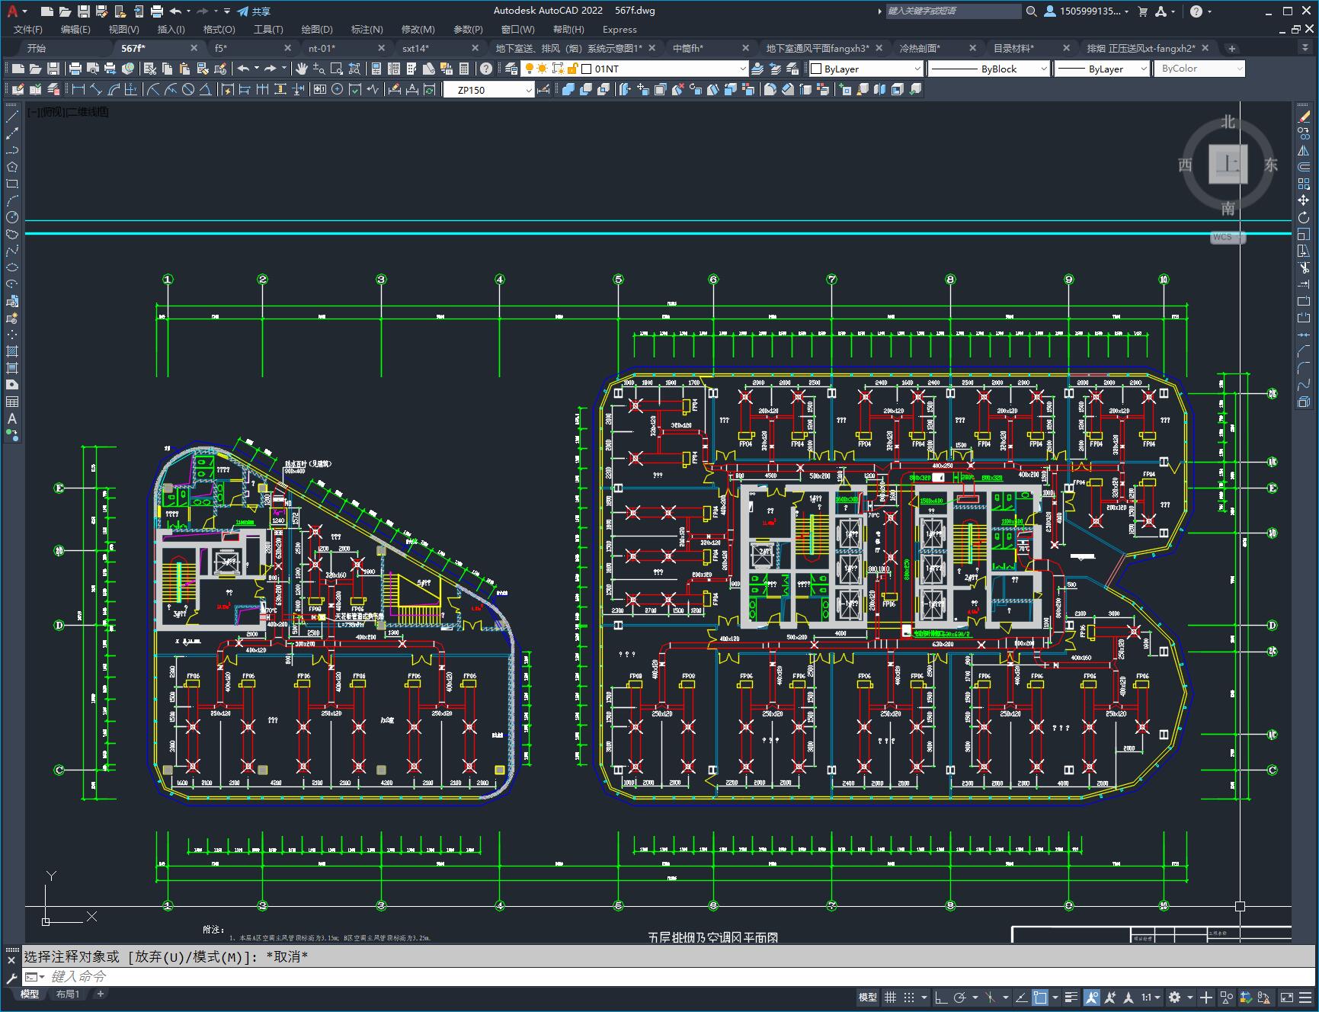Select the Move tool in modify toolbar

pos(1304,200)
